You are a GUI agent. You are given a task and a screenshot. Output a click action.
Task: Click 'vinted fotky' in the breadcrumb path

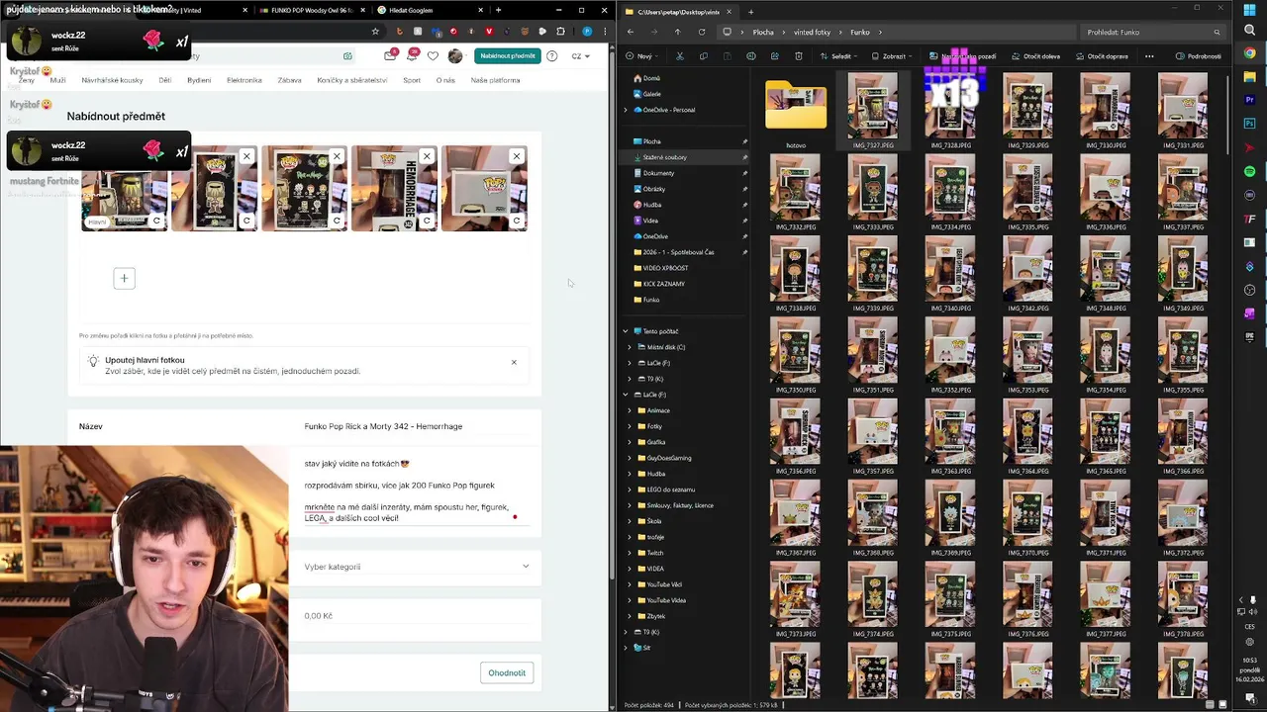[812, 32]
